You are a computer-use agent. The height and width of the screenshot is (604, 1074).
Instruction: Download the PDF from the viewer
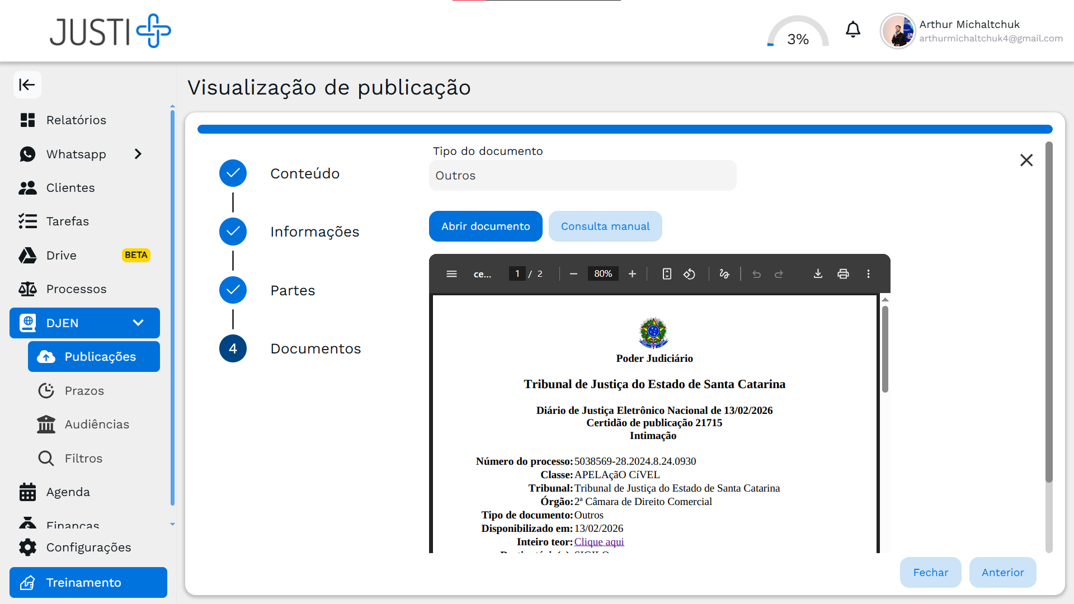(818, 274)
